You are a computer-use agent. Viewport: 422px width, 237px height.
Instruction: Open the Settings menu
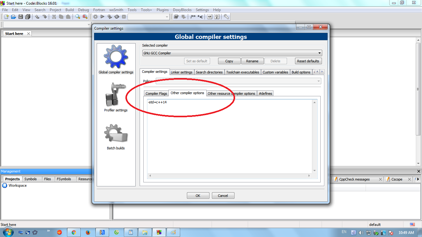[202, 10]
